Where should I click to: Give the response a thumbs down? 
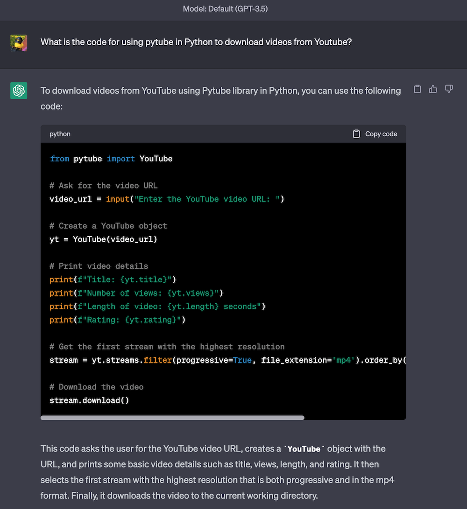click(x=449, y=89)
